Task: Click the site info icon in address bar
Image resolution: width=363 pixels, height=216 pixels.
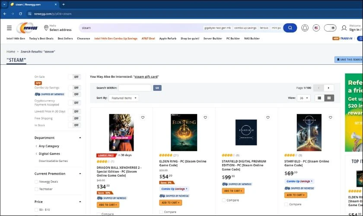Action: coord(30,14)
